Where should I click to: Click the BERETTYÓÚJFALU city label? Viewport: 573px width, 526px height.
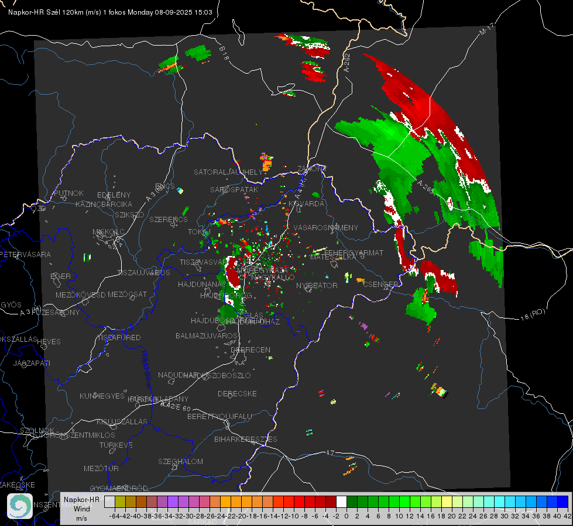click(219, 416)
